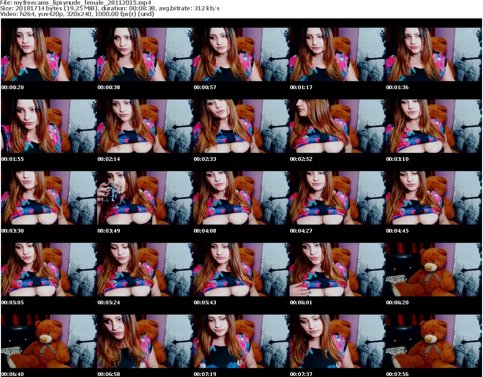The width and height of the screenshot is (483, 377).
Task: Click the timestamp text 00:01:36
Action: click(x=397, y=87)
